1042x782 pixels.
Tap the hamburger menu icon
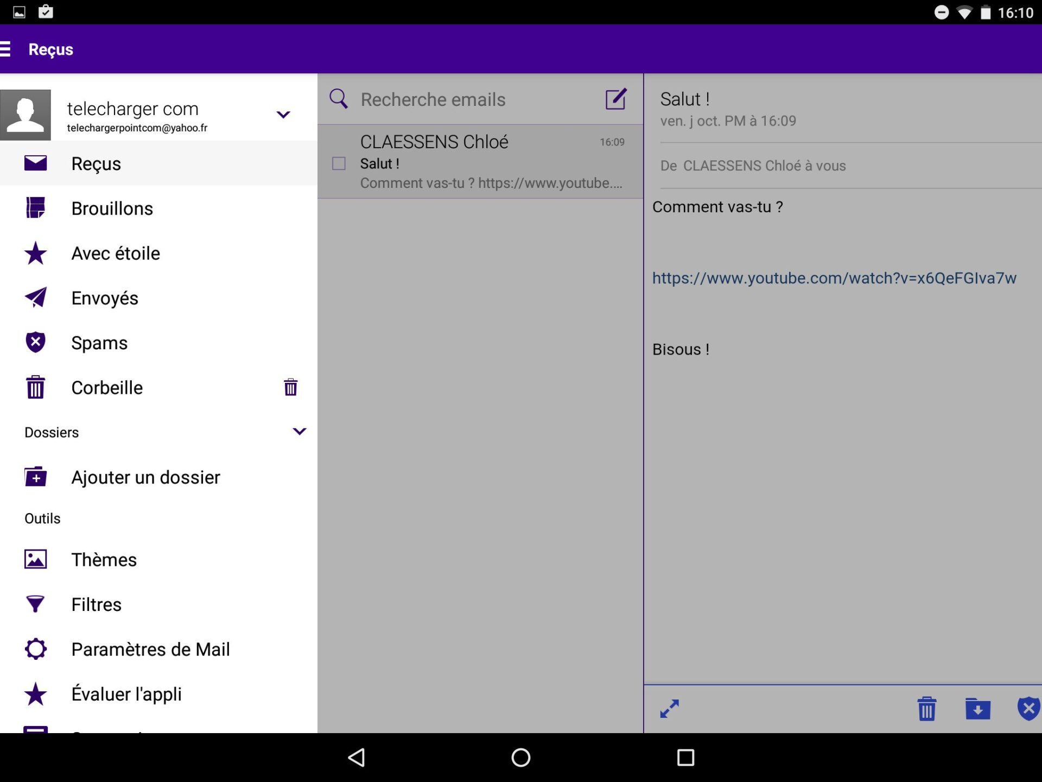click(x=5, y=49)
